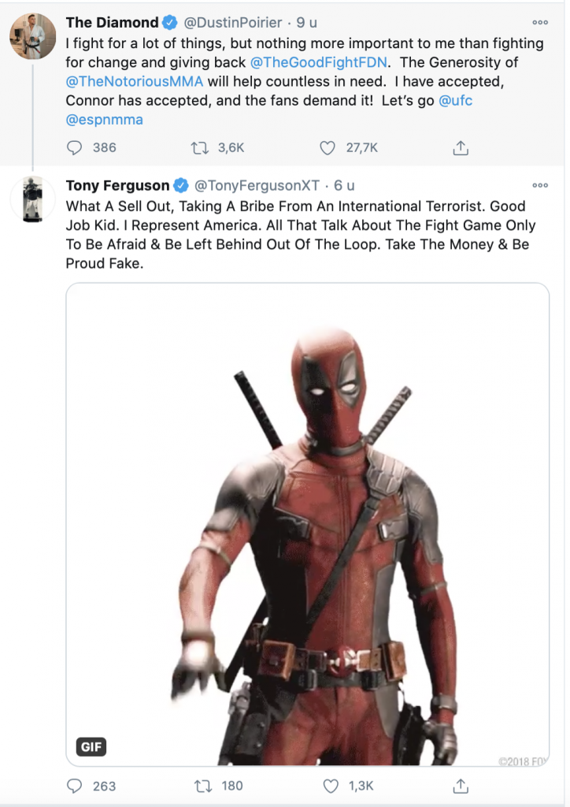This screenshot has width=570, height=807.
Task: Reply to The Diamond's tweet
Action: click(75, 148)
